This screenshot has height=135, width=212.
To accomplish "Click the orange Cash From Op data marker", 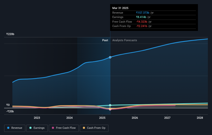I will click(x=110, y=108).
